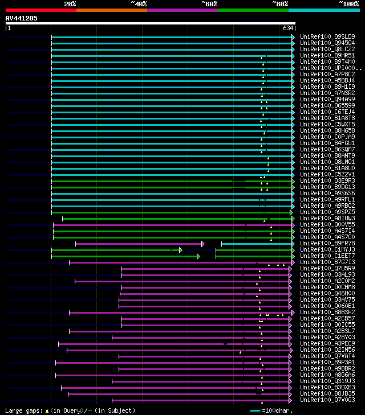Screen dimensions: 365x415
Task: Click the white AV441205 query bar
Action: click(x=151, y=23)
